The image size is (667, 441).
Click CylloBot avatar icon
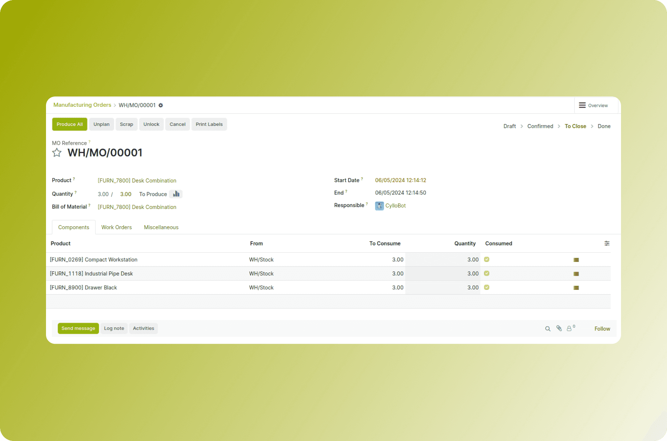tap(379, 206)
